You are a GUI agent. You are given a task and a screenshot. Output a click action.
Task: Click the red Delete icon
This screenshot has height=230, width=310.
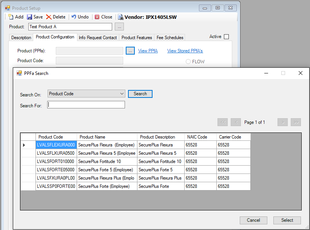pyautogui.click(x=49, y=17)
